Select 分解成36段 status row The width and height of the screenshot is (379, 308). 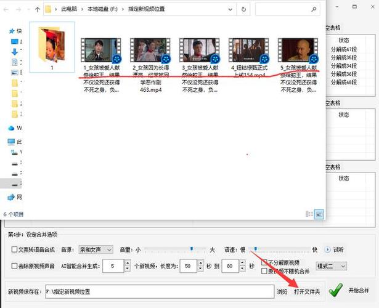click(x=344, y=74)
